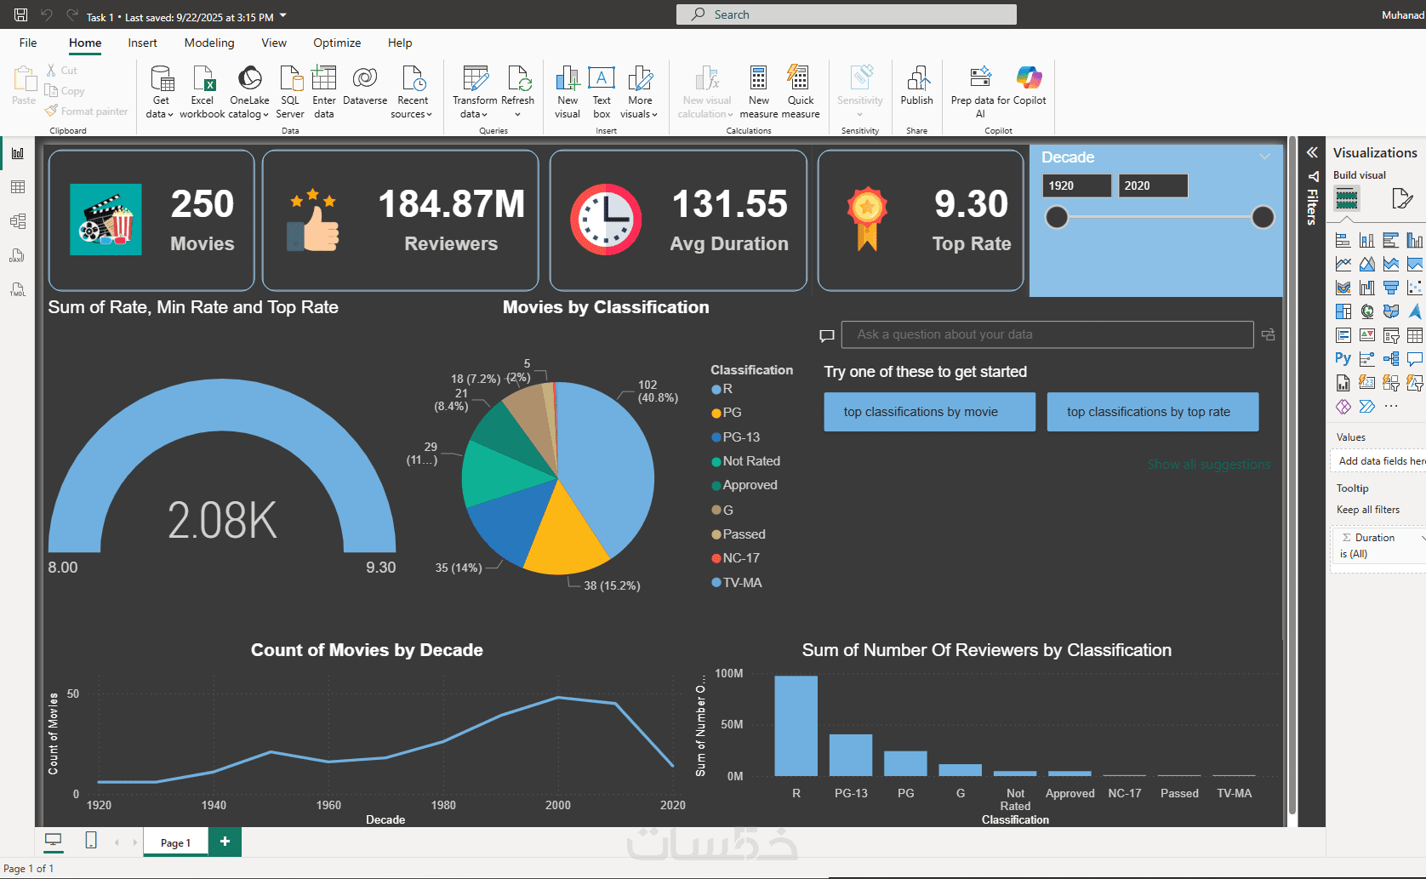Choose the Power Automate visual
The image size is (1426, 879).
tap(1367, 407)
